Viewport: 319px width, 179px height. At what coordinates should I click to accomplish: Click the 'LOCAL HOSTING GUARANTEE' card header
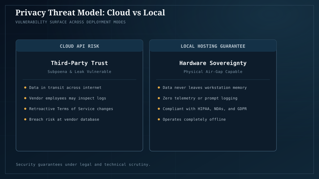point(213,46)
